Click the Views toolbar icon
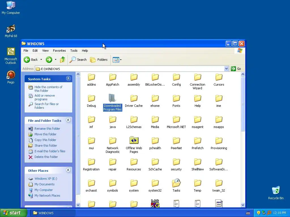 [116, 60]
